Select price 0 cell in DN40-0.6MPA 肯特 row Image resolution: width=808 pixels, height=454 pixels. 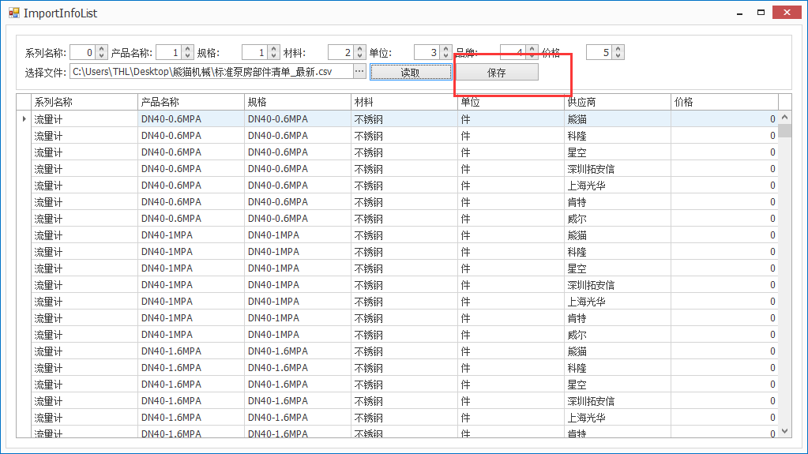(x=724, y=202)
